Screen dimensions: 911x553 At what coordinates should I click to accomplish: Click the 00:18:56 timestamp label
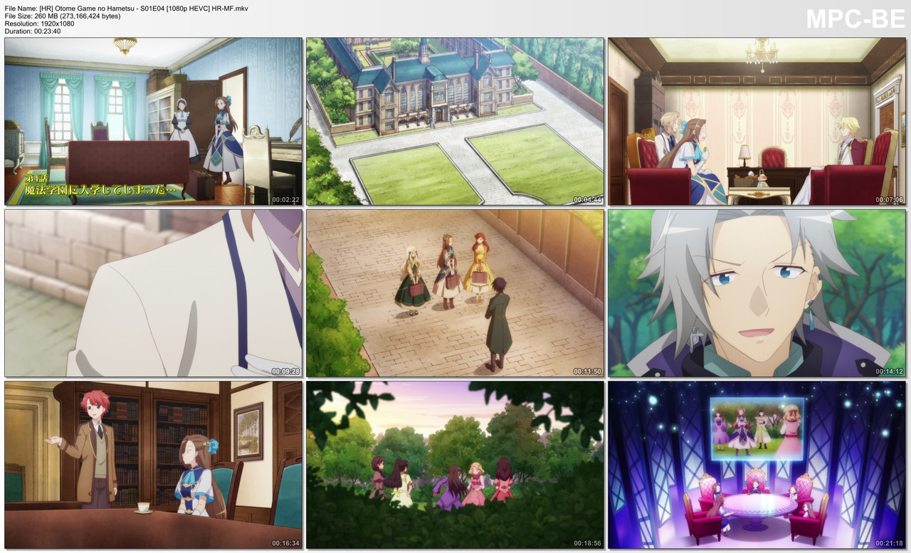587,543
